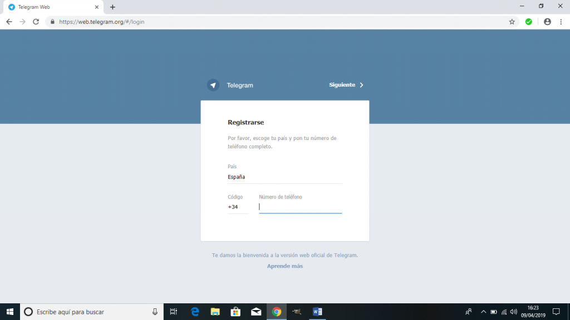Open Word from the taskbar
570x320 pixels.
pyautogui.click(x=317, y=312)
